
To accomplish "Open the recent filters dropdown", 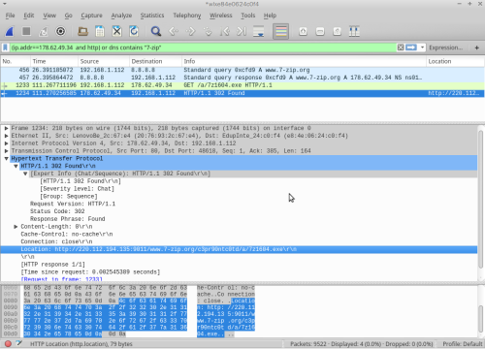I will [422, 48].
